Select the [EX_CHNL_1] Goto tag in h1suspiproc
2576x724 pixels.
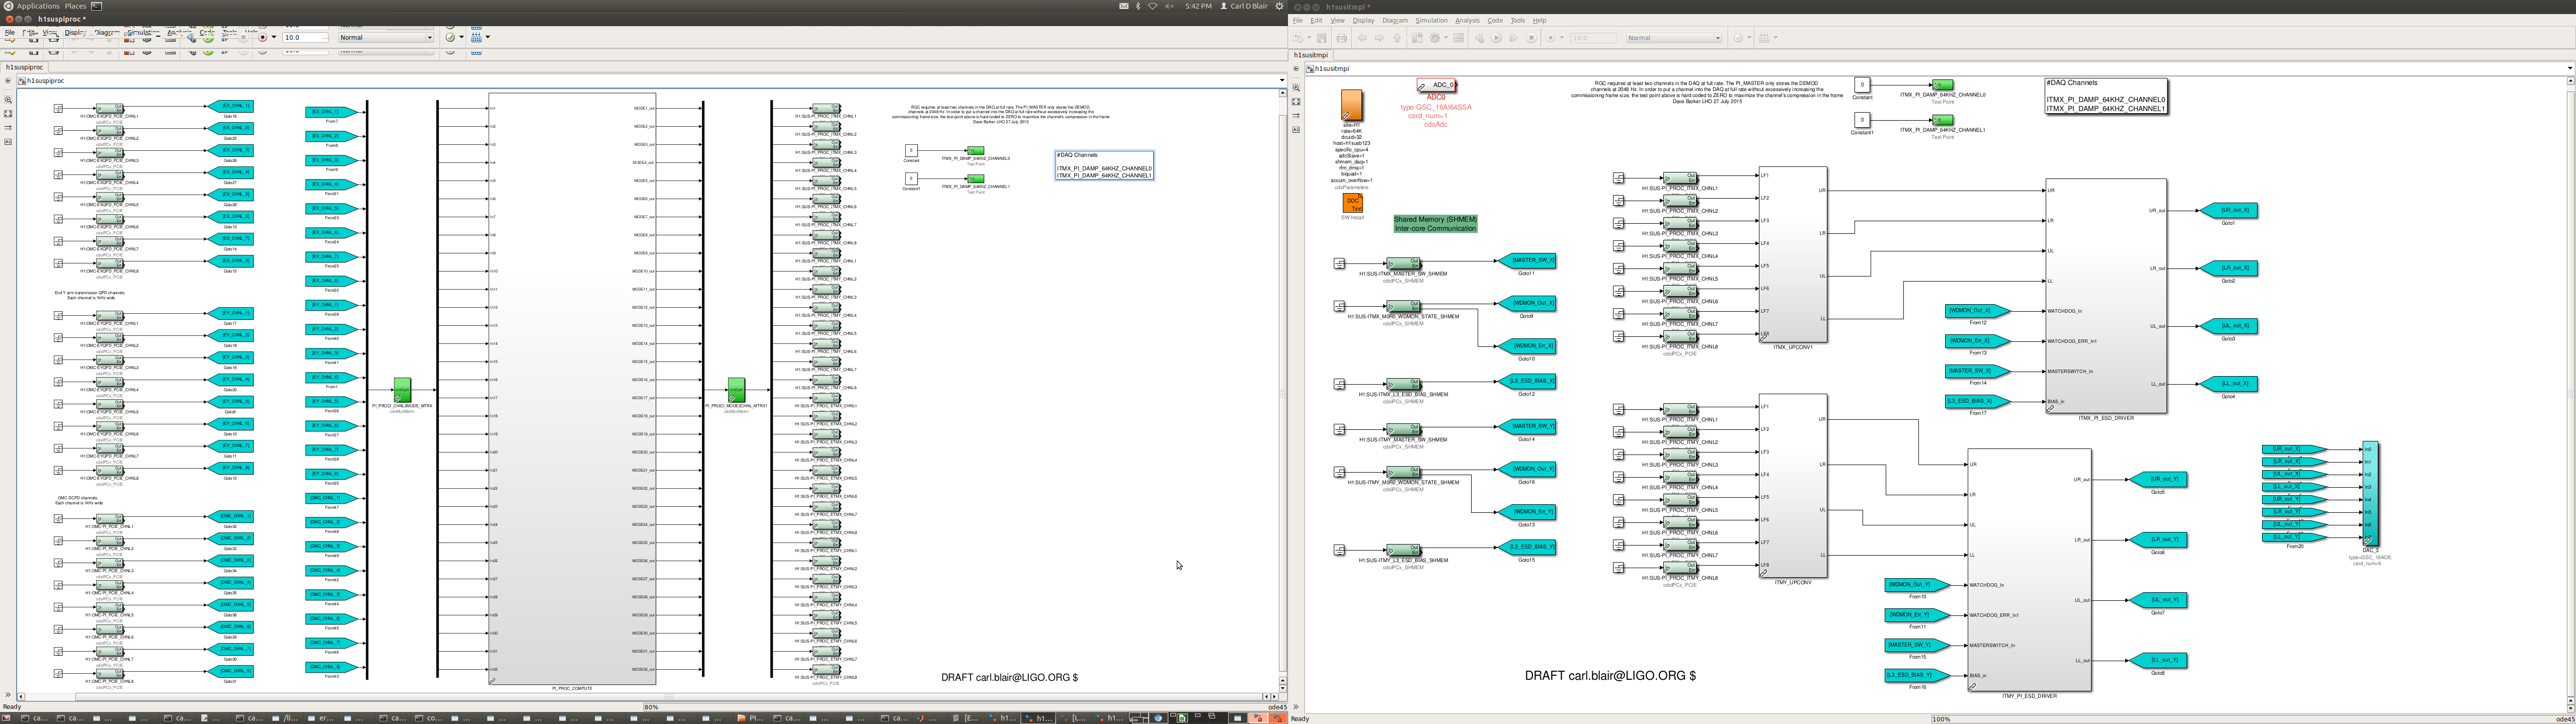[230, 106]
